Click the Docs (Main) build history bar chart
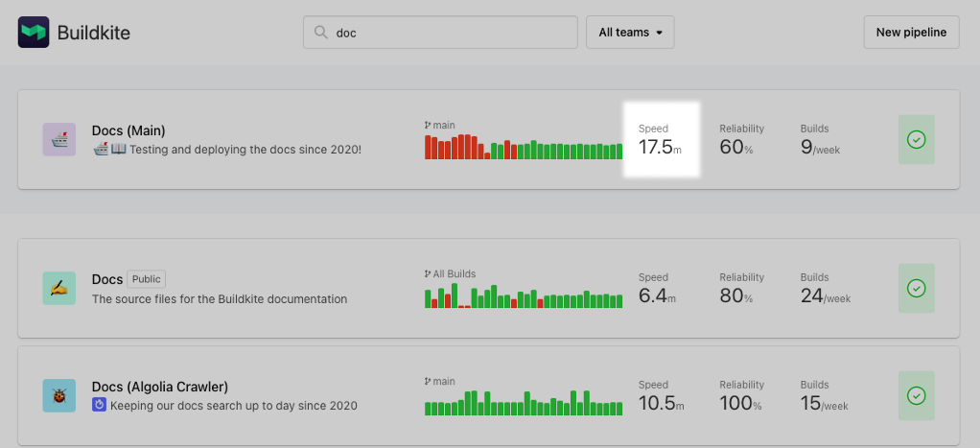Viewport: 980px width, 448px height. tap(524, 147)
